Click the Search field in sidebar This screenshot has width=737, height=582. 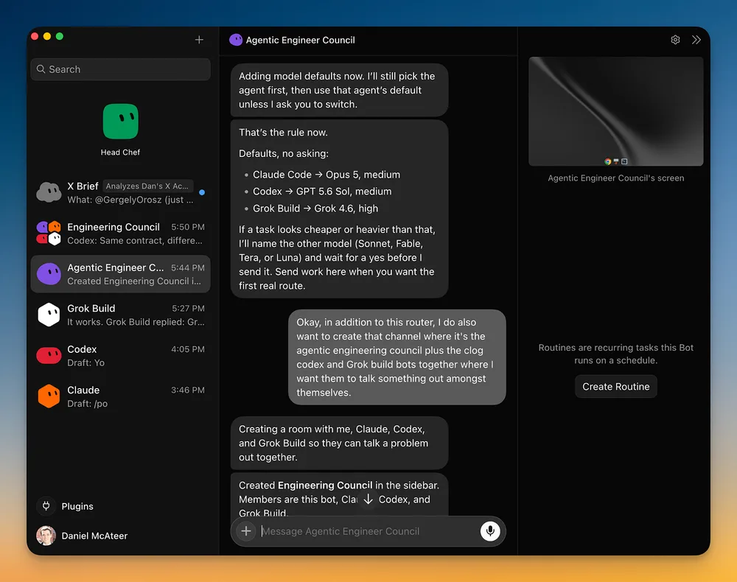pyautogui.click(x=120, y=69)
